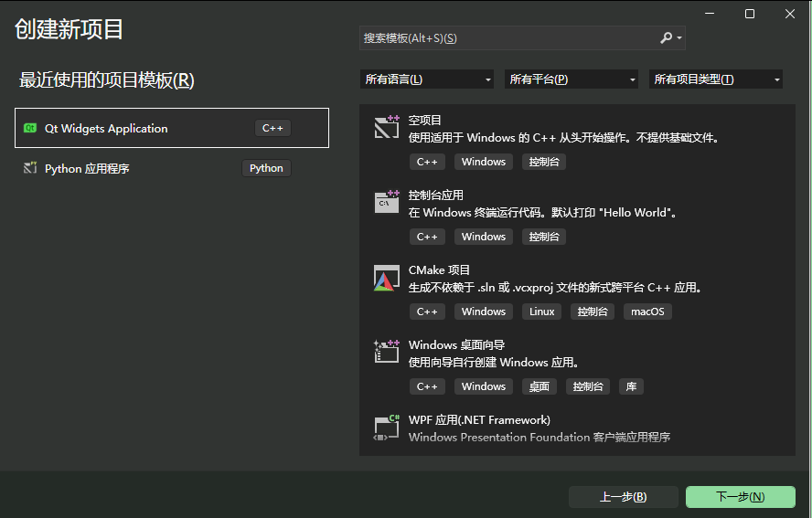Select the Python 应用程序 recent template
Image resolution: width=812 pixels, height=518 pixels.
(172, 168)
